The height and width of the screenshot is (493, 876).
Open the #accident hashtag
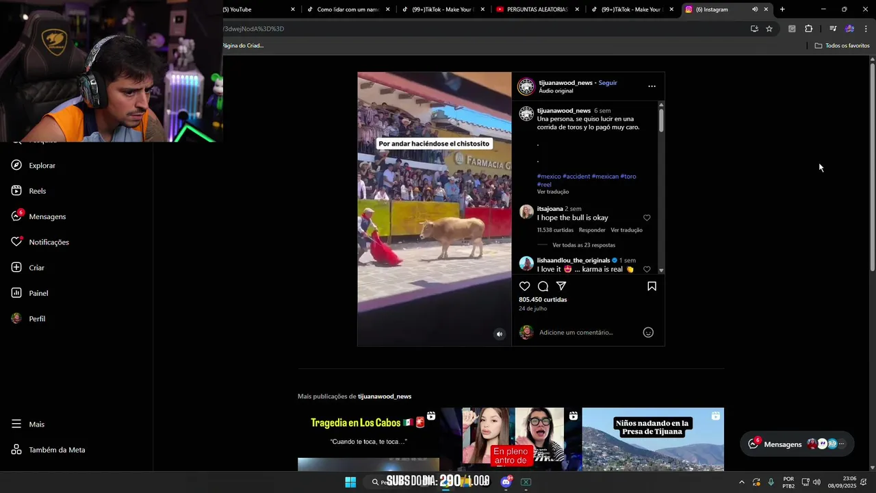[576, 176]
